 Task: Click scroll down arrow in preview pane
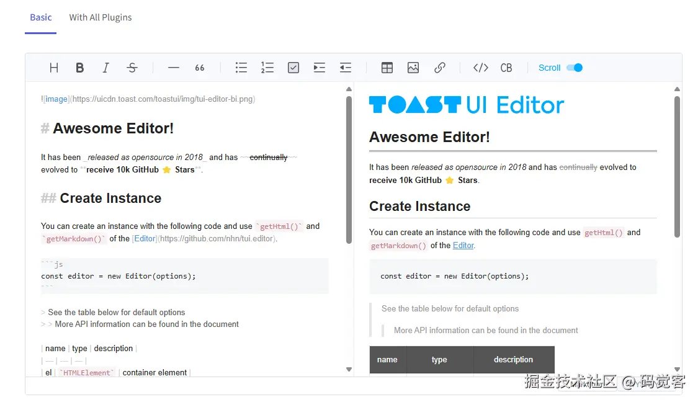677,369
